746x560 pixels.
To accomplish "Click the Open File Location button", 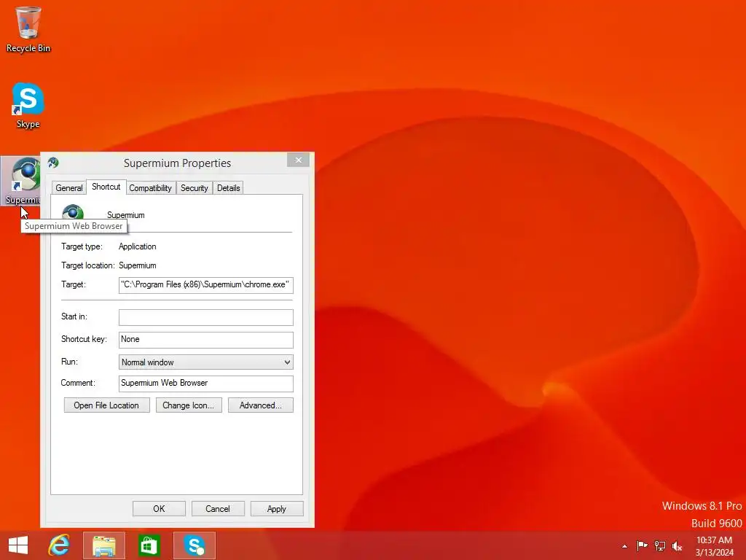I will (106, 405).
